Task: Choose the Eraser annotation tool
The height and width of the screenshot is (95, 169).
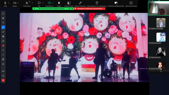Action: click(3, 41)
